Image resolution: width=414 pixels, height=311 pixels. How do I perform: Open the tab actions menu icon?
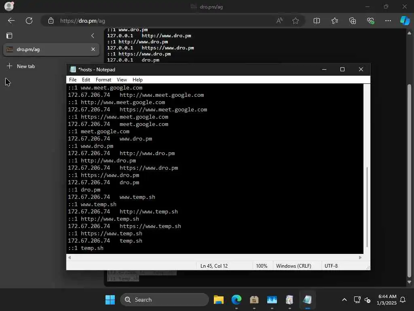[x=9, y=36]
